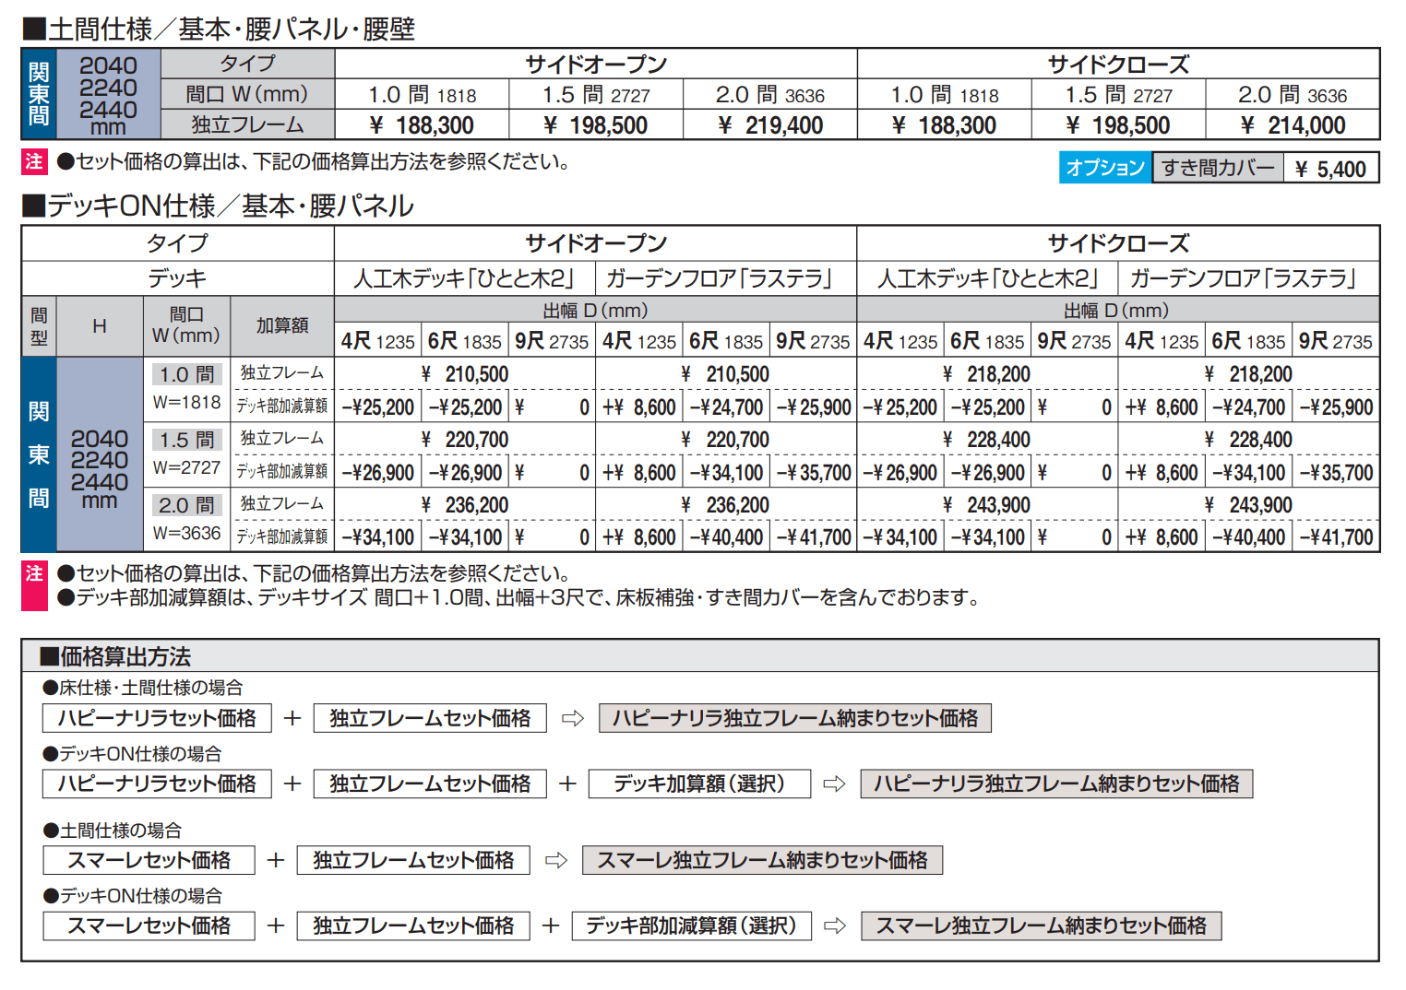This screenshot has height=990, width=1406.
Task: Click the W=3636 row label
Action: (x=187, y=534)
